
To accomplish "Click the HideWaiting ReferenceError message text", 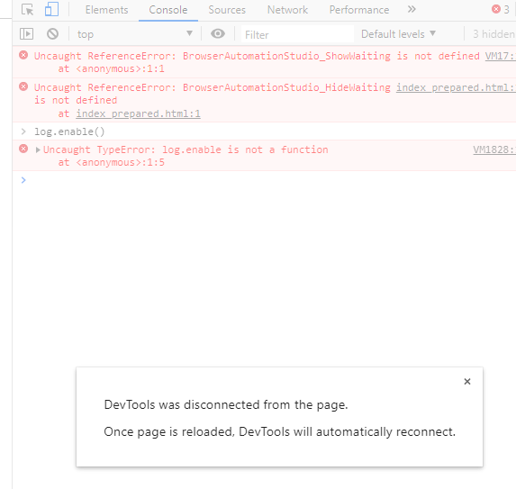I will click(x=213, y=94).
